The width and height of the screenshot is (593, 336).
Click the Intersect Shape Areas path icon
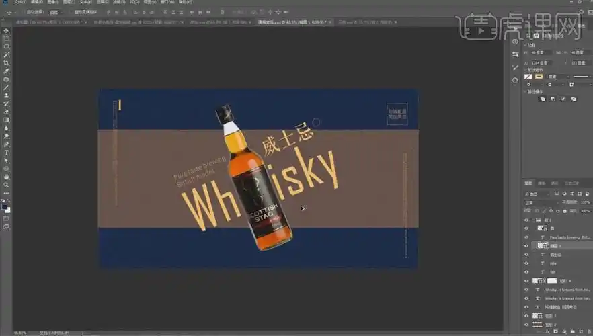563,99
